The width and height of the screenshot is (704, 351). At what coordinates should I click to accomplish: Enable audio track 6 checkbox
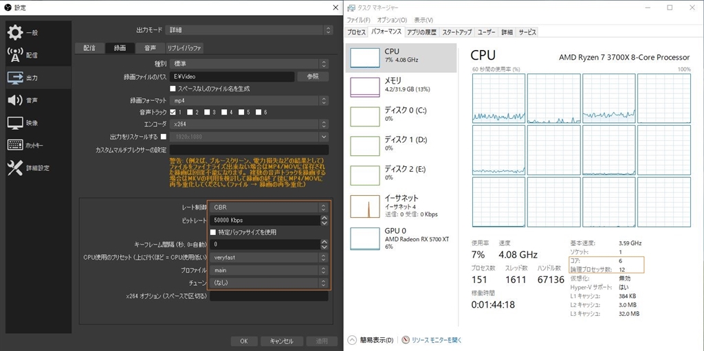click(x=258, y=112)
